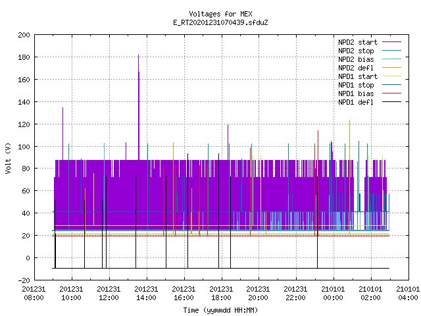Viewport: 421px width, 316px height.
Task: Select the NPD1 defl legend label
Action: 356,102
